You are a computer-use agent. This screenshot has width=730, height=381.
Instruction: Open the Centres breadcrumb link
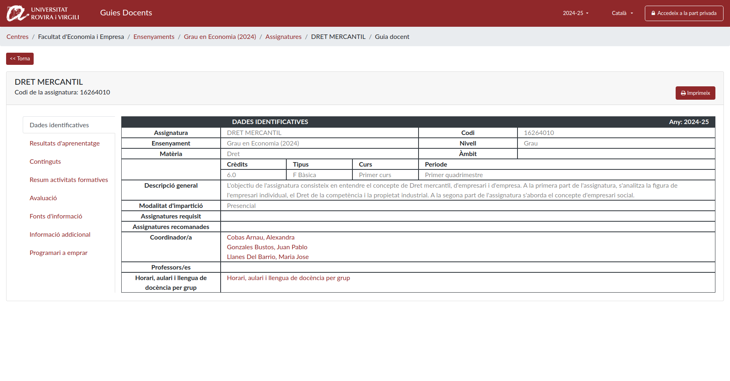17,36
